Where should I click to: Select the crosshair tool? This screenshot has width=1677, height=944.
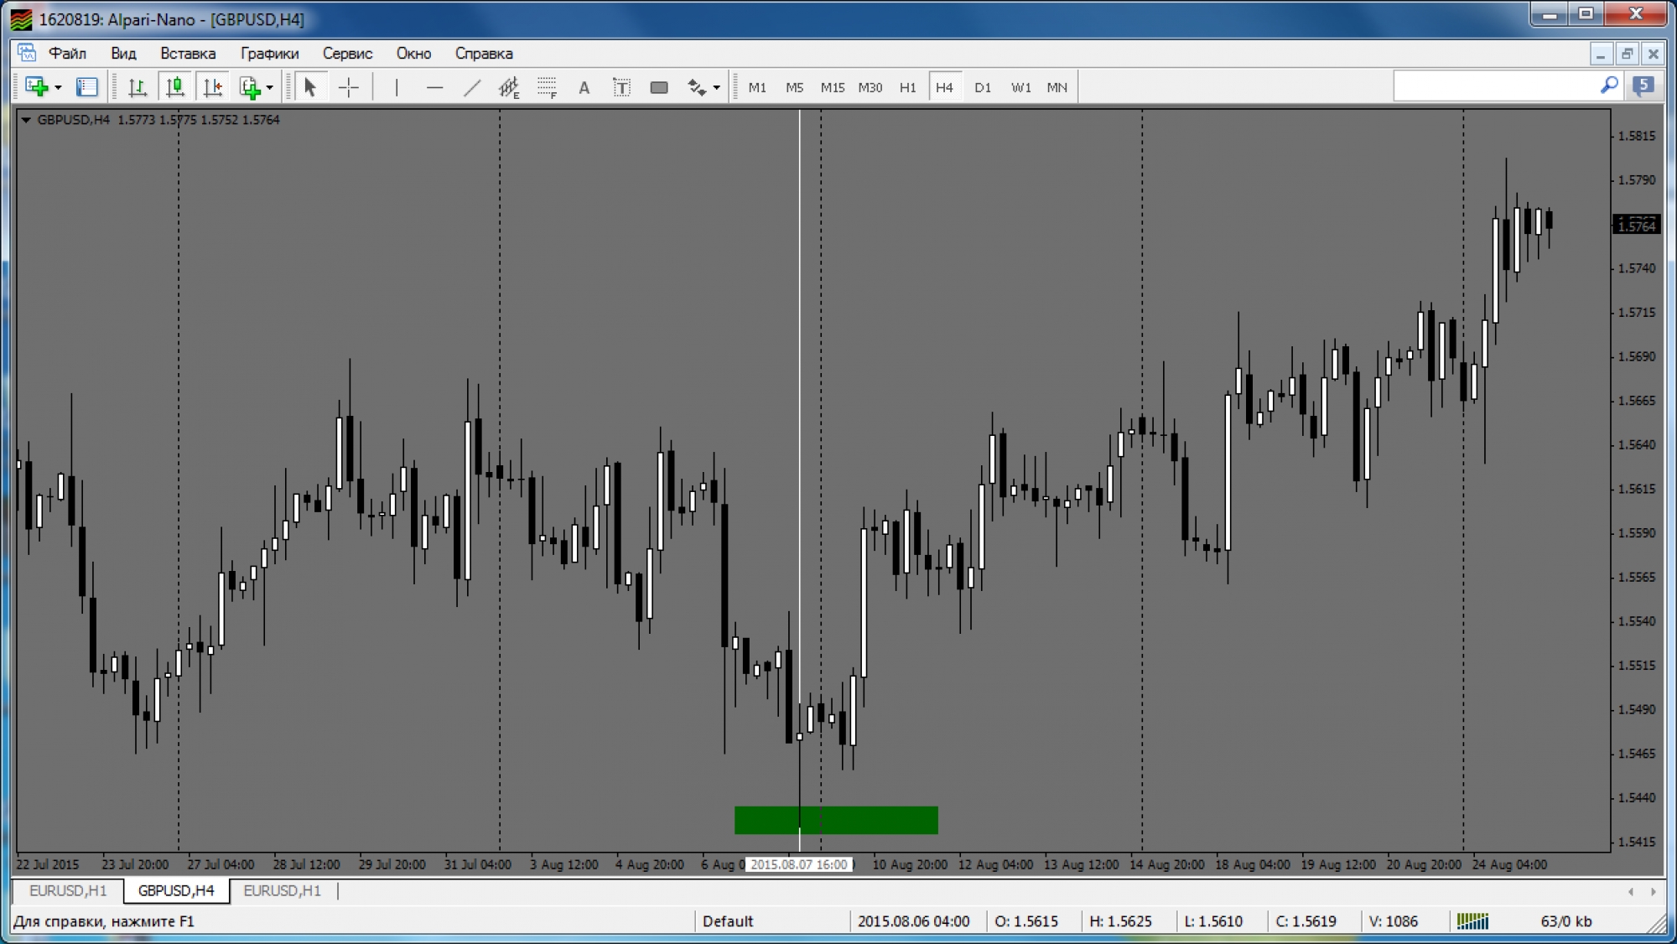pos(349,87)
